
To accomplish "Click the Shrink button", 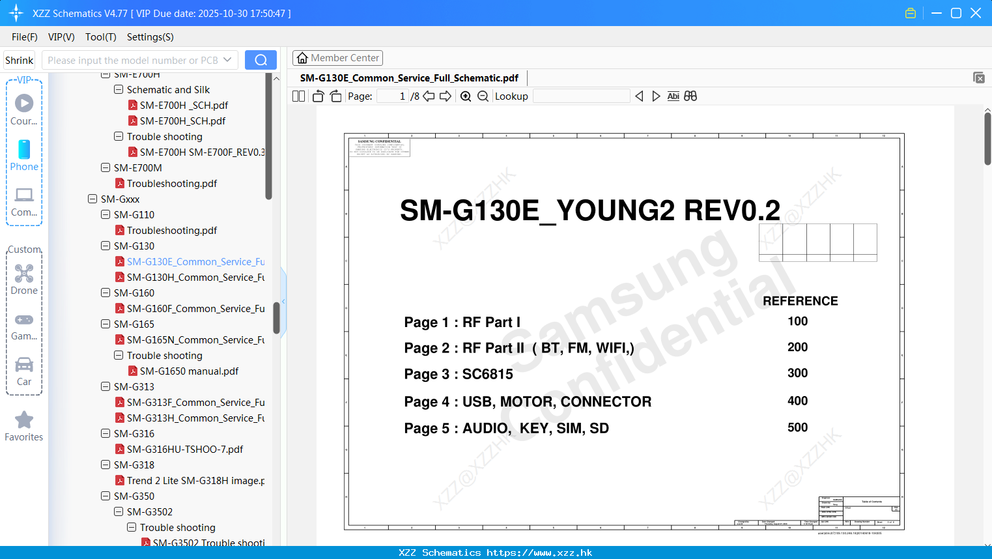I will point(19,60).
